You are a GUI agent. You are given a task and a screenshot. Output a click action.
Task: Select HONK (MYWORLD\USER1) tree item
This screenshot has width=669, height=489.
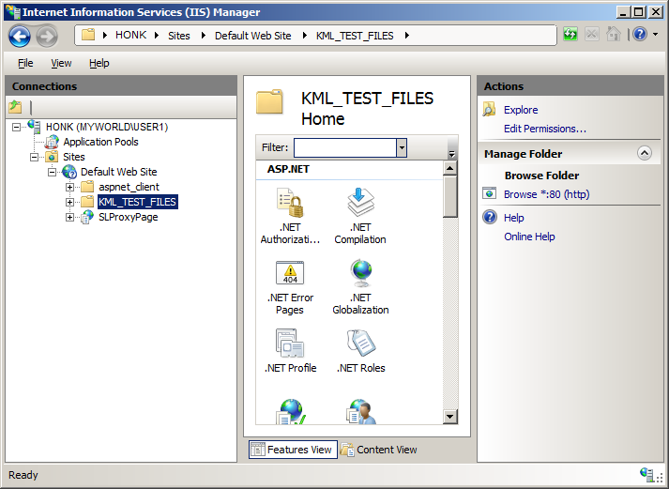[x=107, y=127]
